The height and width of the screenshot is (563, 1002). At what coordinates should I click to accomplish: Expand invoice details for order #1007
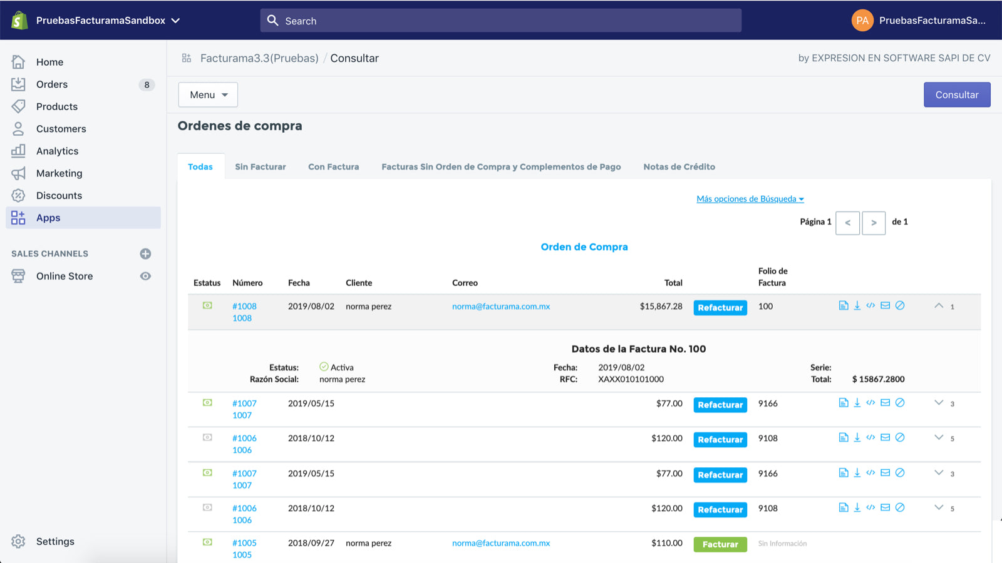939,403
